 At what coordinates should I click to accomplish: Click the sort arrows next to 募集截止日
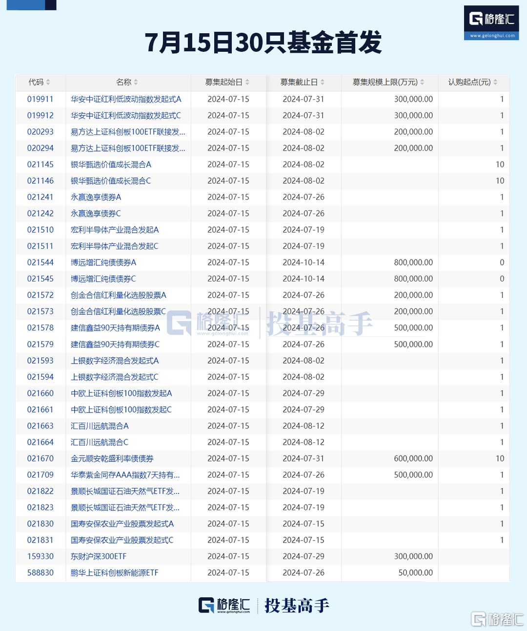323,82
